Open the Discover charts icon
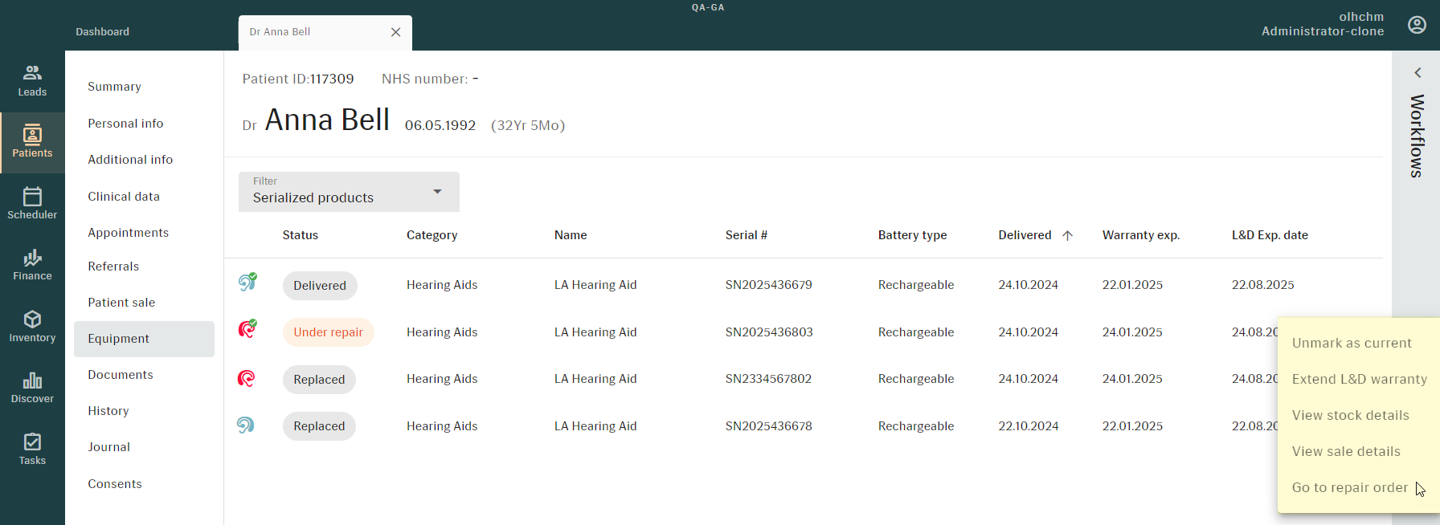Image resolution: width=1440 pixels, height=525 pixels. pyautogui.click(x=32, y=381)
